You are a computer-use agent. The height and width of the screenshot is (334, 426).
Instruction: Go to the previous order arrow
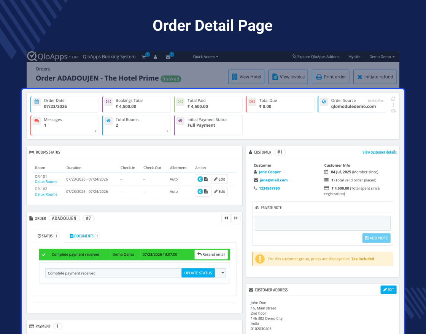pos(226,218)
